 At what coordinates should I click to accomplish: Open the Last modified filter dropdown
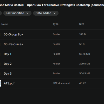17,13
